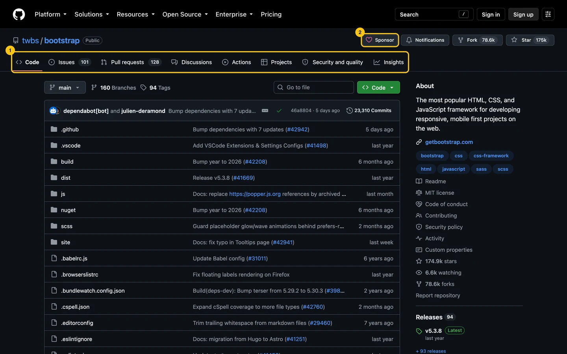The height and width of the screenshot is (354, 567).
Task: Open the Pull requests tab
Action: coord(131,62)
